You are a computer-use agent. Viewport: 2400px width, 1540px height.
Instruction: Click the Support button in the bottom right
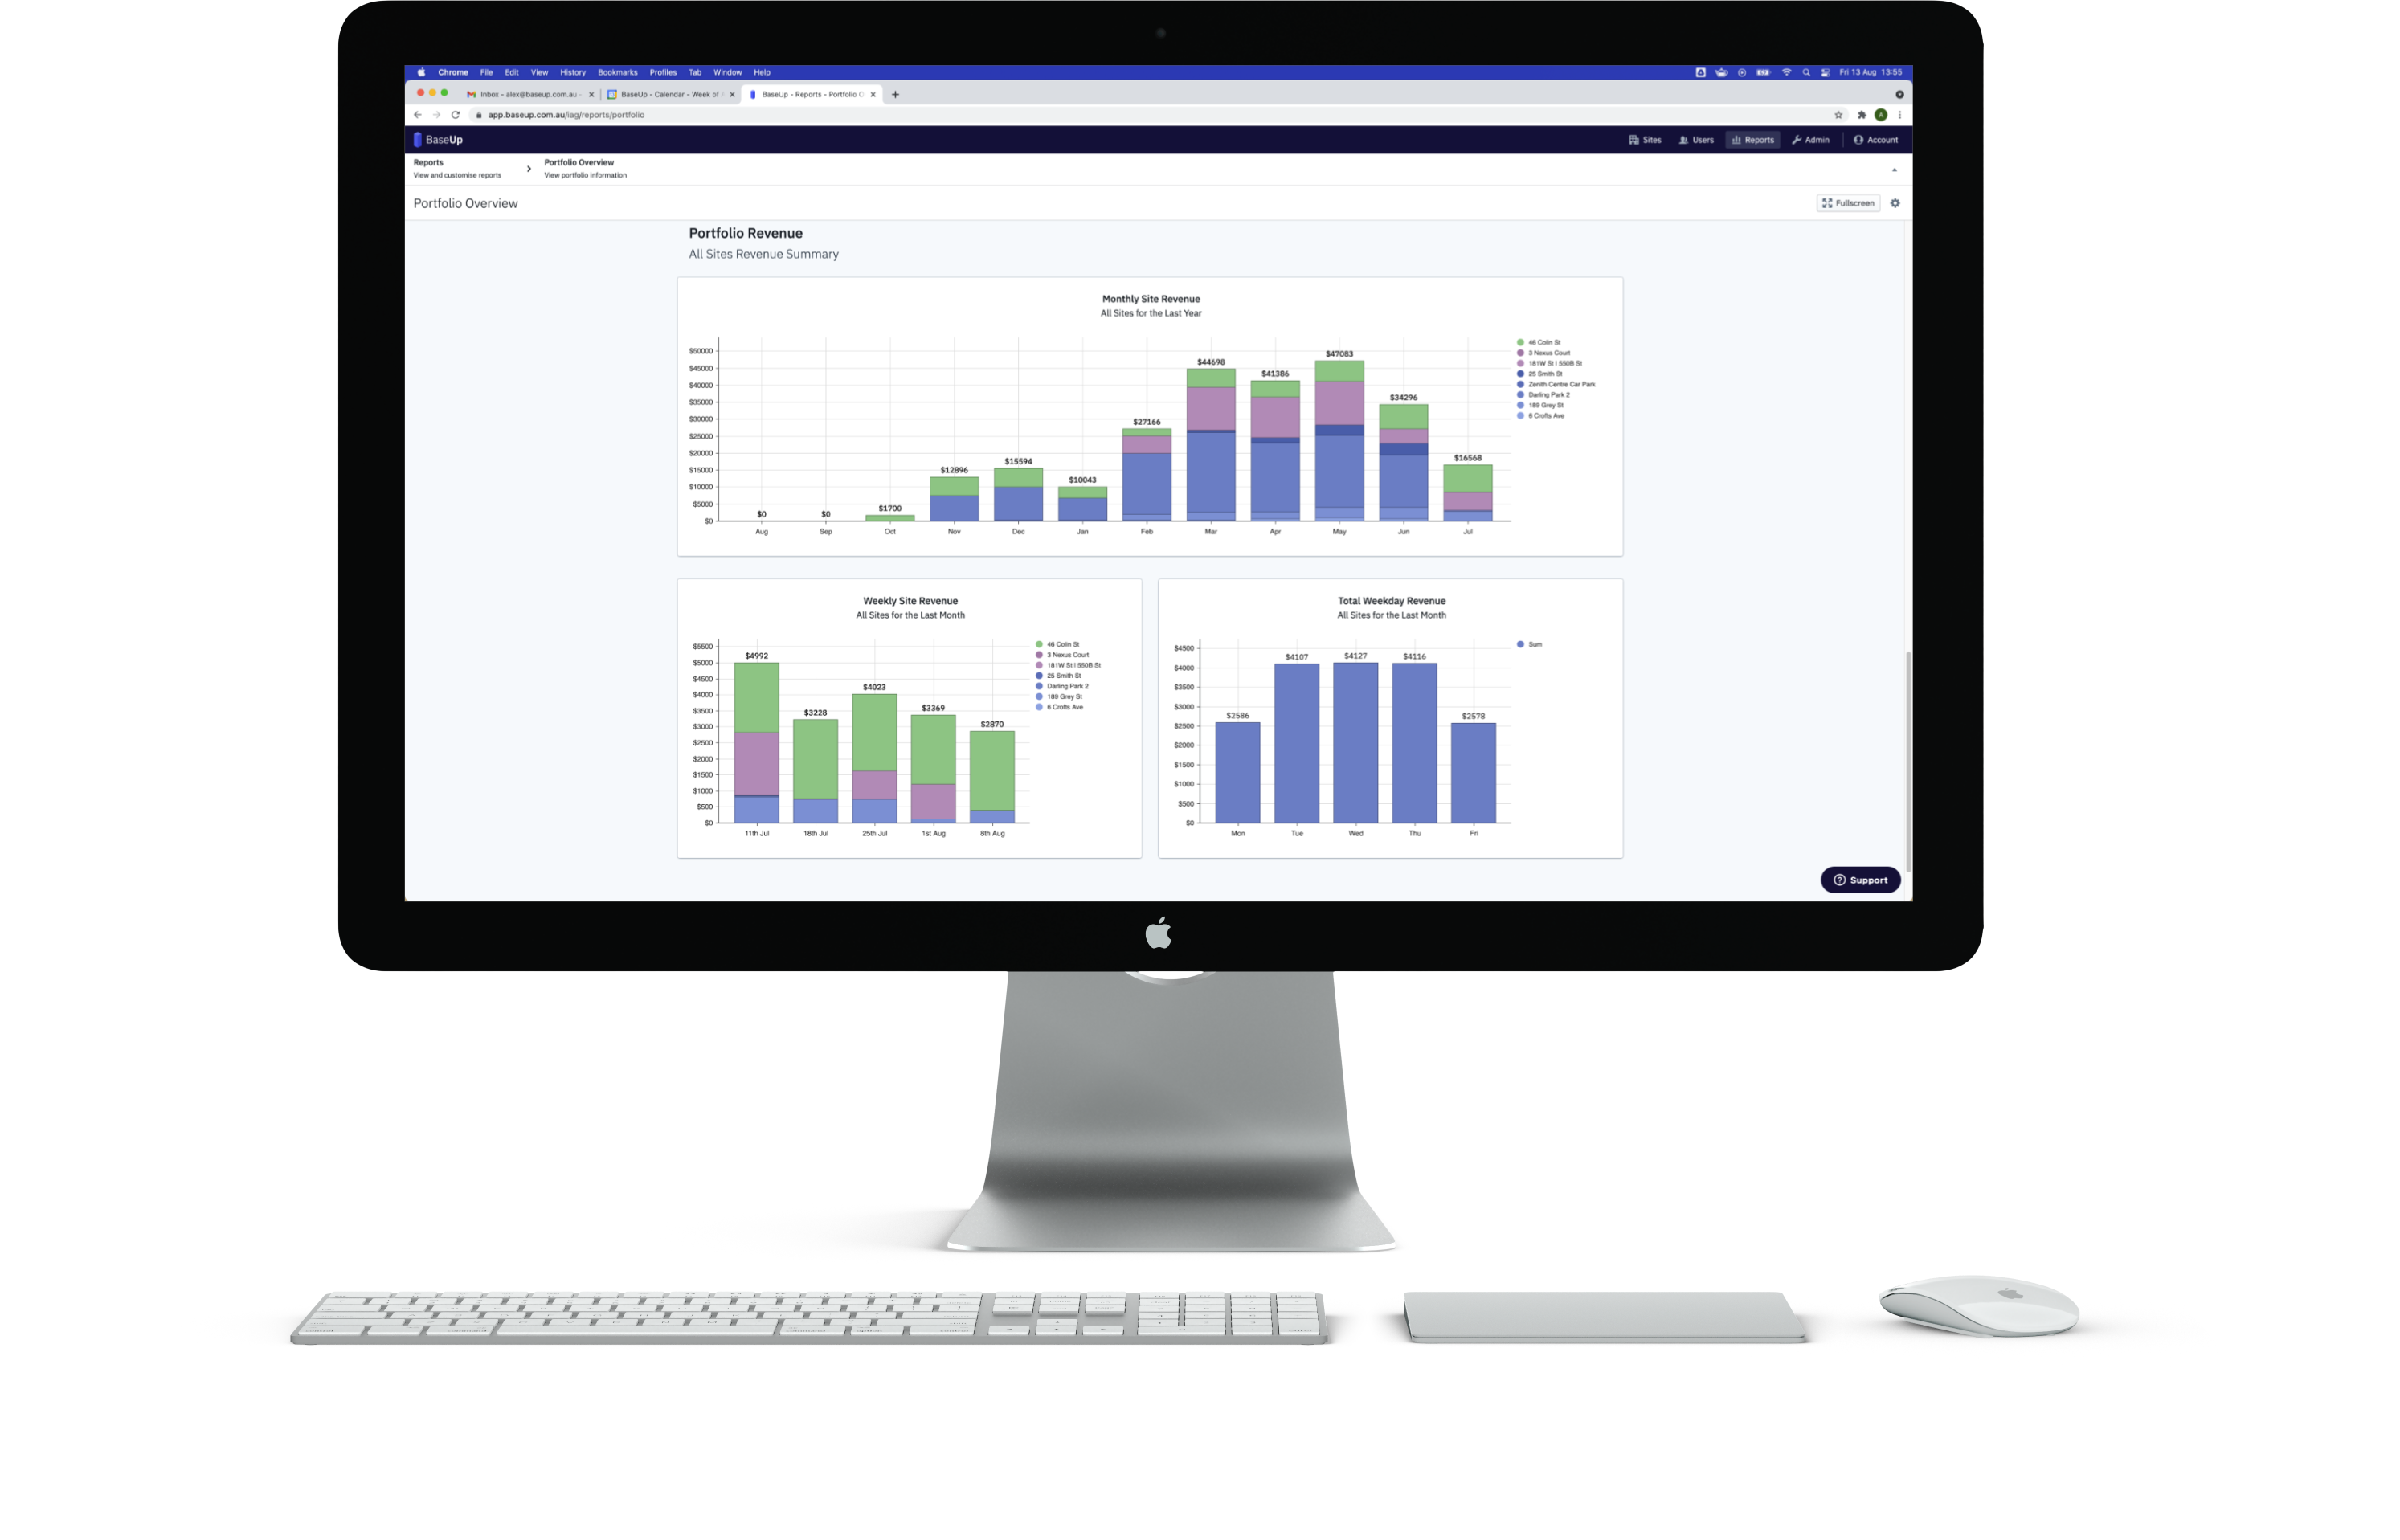pyautogui.click(x=1859, y=879)
